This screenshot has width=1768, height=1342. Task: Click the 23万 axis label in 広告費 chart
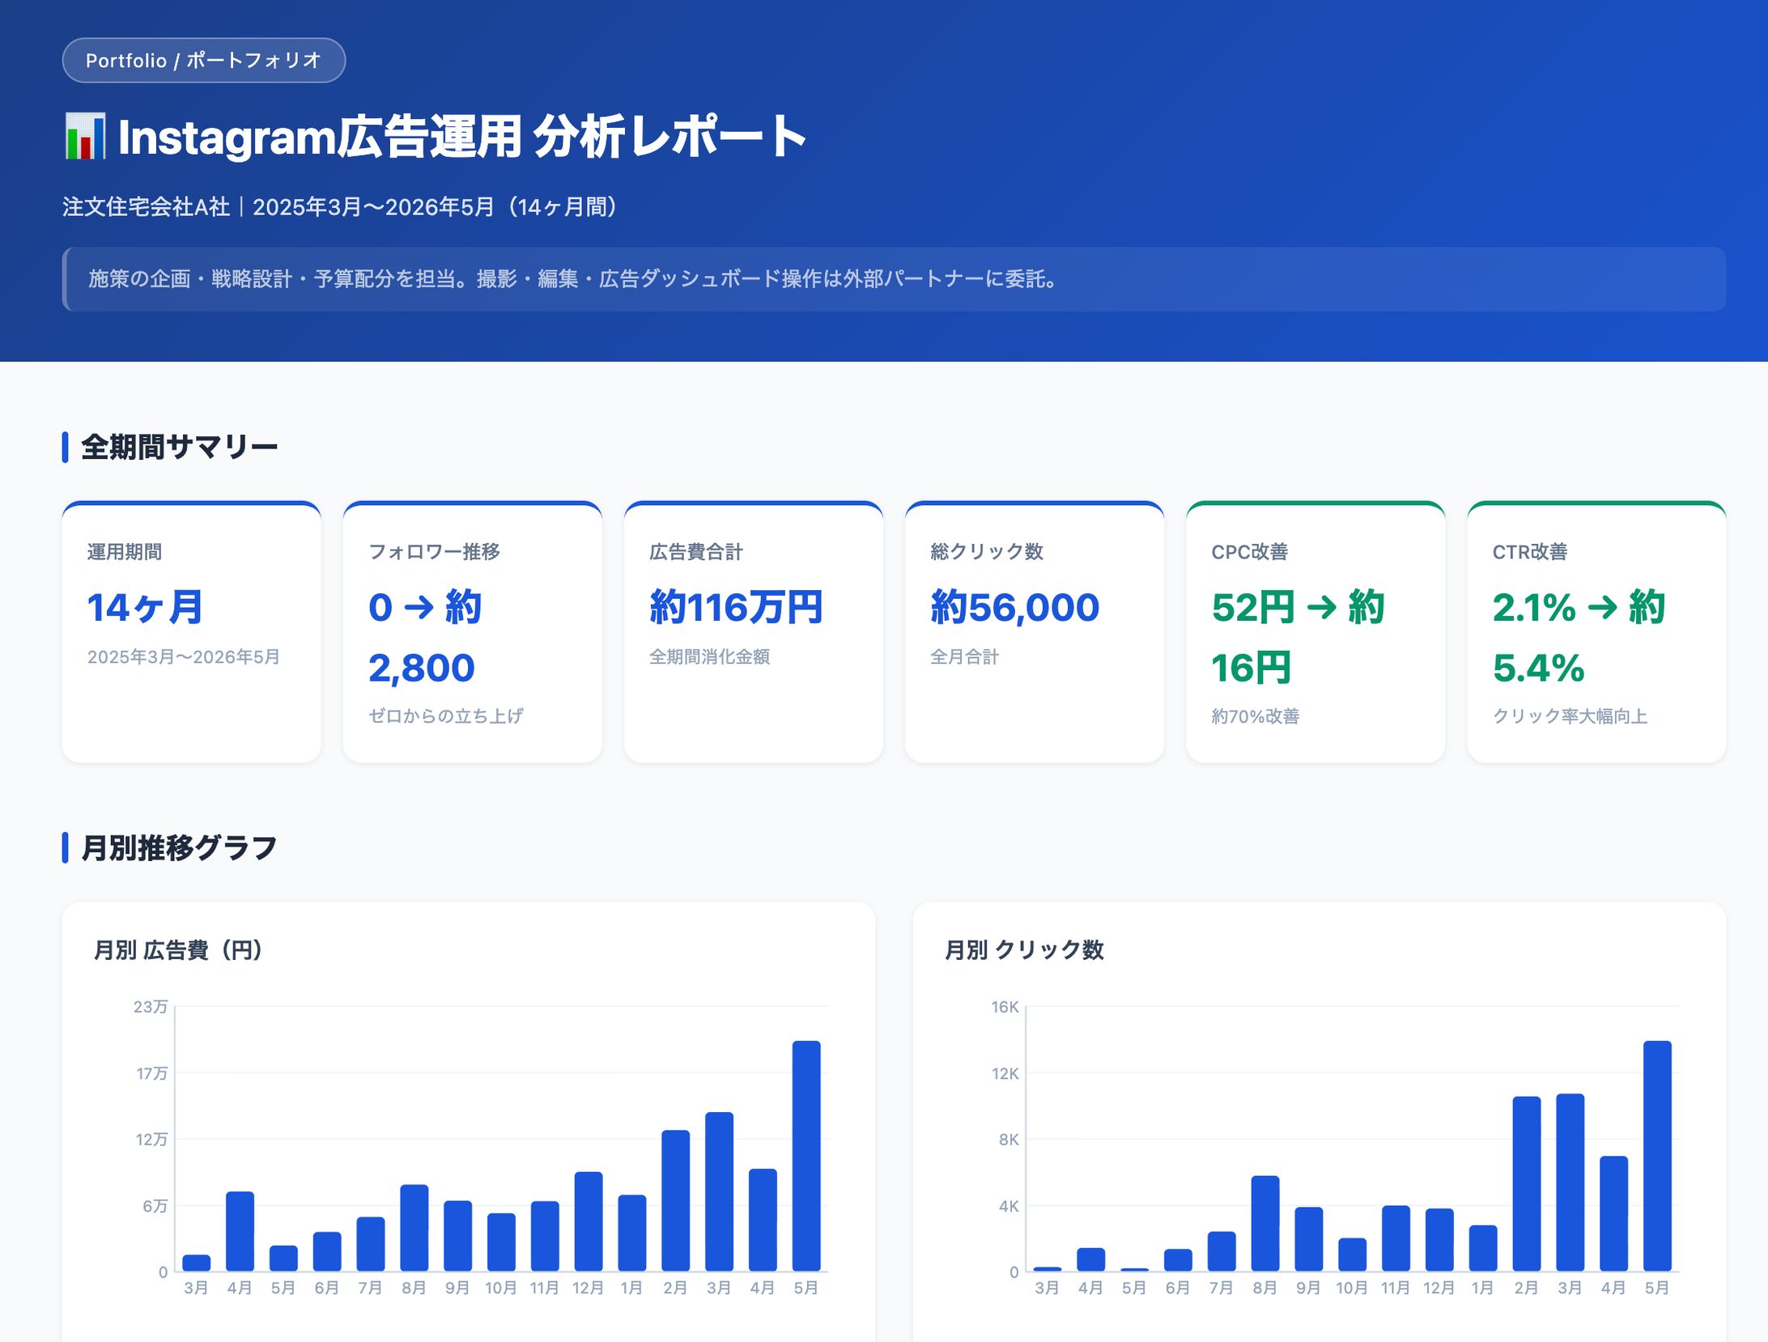coord(151,1007)
